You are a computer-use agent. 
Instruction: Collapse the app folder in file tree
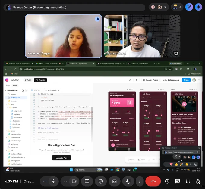click(x=6, y=104)
